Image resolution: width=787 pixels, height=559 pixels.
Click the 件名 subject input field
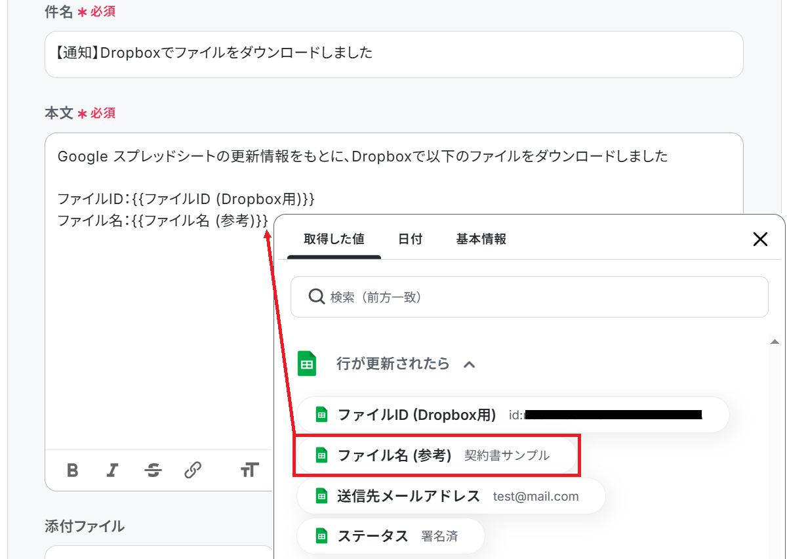[x=393, y=54]
